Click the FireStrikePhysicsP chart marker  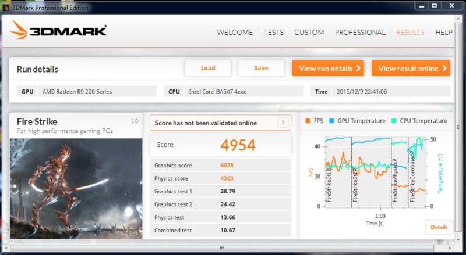coord(395,180)
